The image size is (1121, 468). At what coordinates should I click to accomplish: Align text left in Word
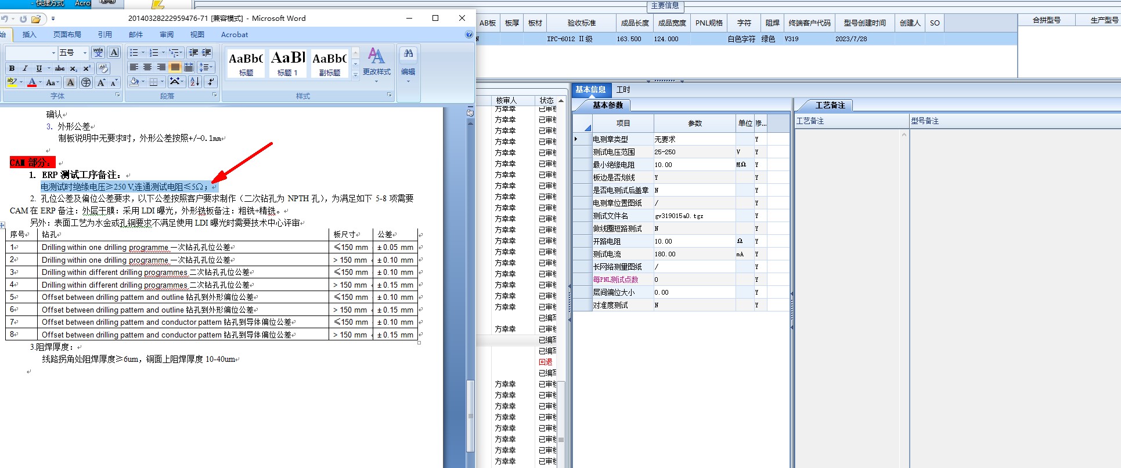tap(134, 67)
